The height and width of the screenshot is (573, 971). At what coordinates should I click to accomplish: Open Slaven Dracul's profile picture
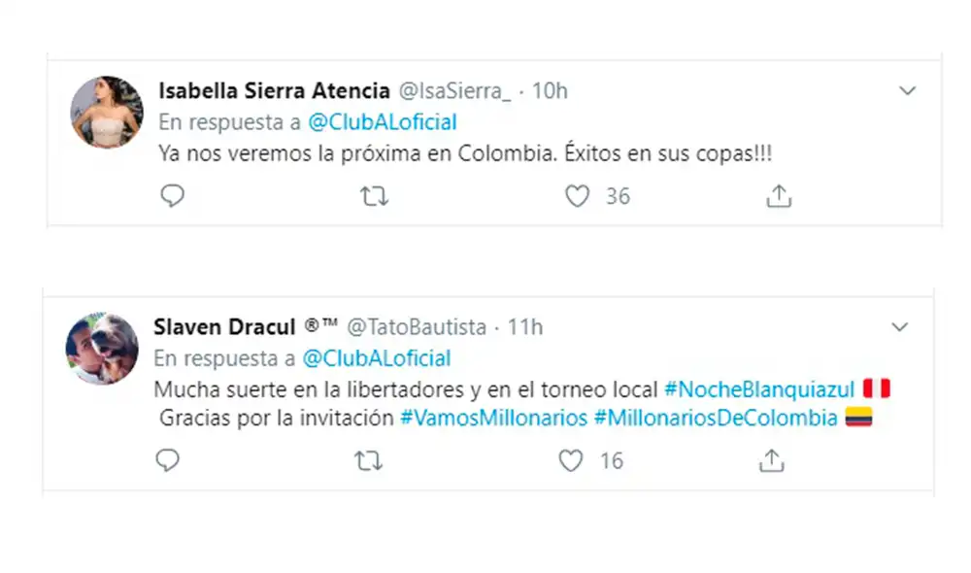[x=101, y=347]
